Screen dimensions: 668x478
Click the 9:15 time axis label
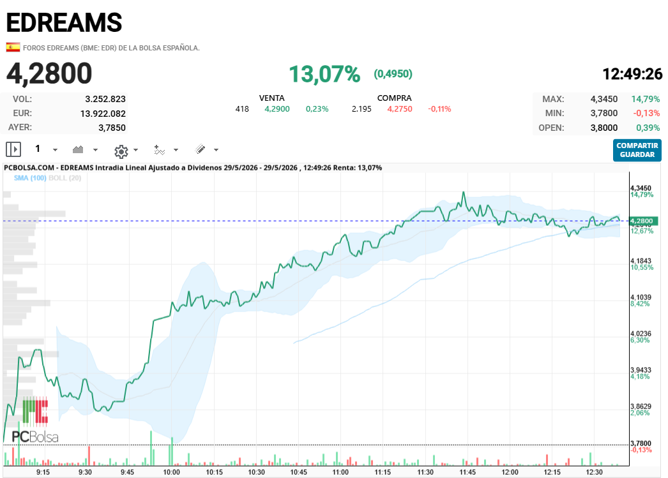pos(43,472)
